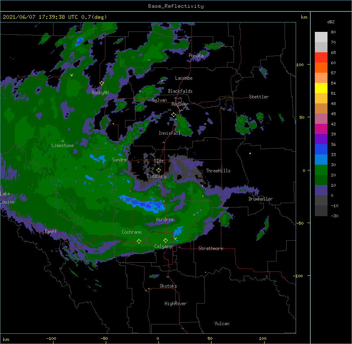The width and height of the screenshot is (352, 344).
Task: Click the Innisfail city label
Action: 169,133
